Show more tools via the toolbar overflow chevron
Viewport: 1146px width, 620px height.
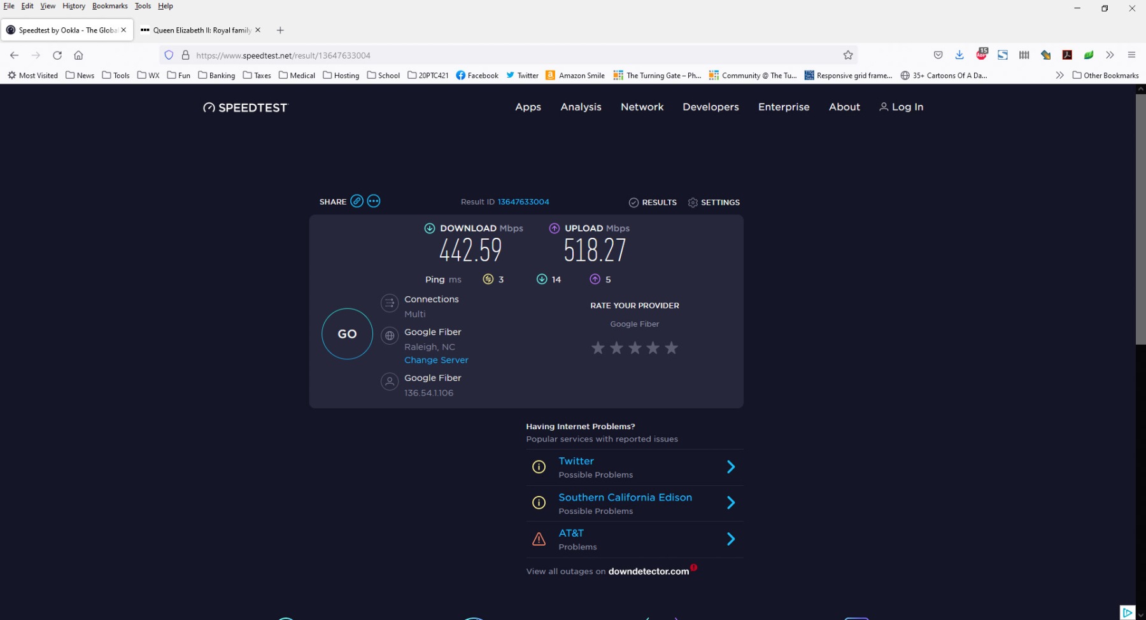coord(1110,55)
